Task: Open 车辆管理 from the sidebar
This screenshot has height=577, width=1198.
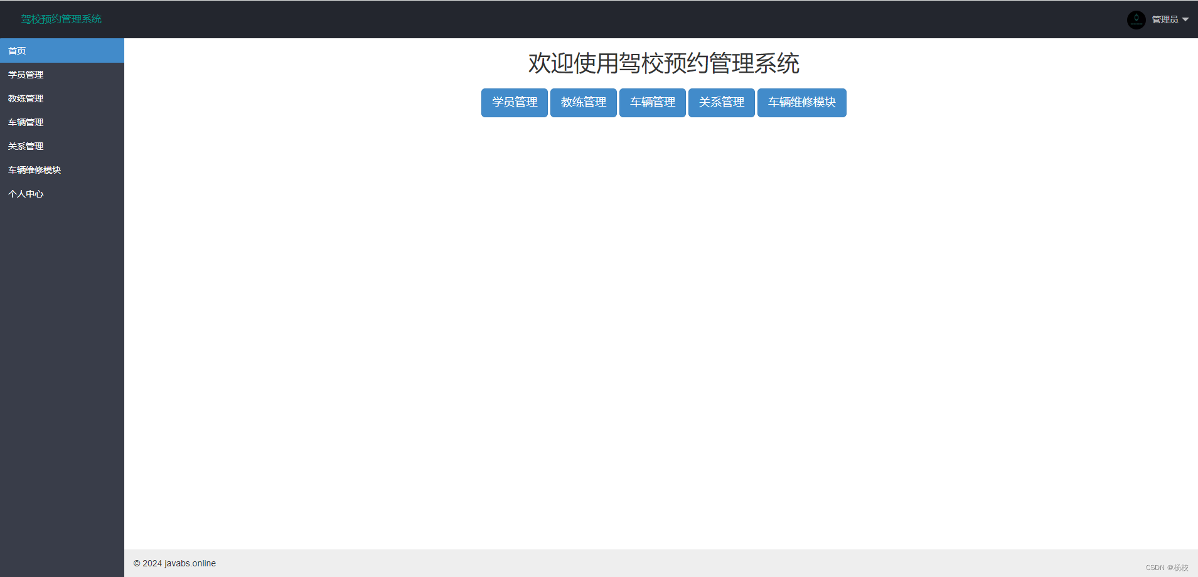Action: pyautogui.click(x=25, y=122)
